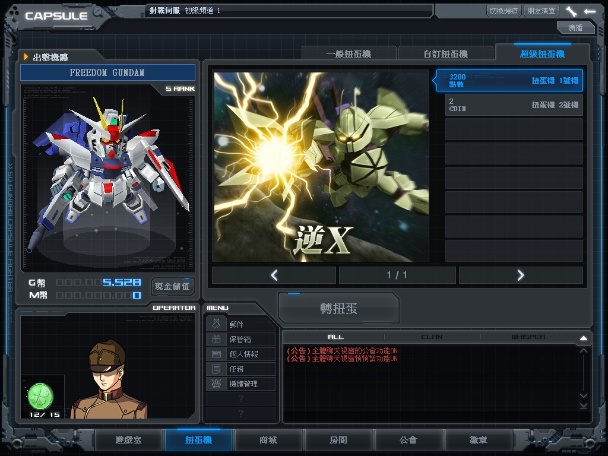Viewport: 608px width, 456px height.
Task: Jump to chat bottom arrow
Action: coord(583,406)
